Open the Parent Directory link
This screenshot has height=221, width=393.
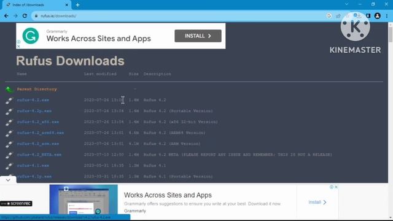(37, 89)
